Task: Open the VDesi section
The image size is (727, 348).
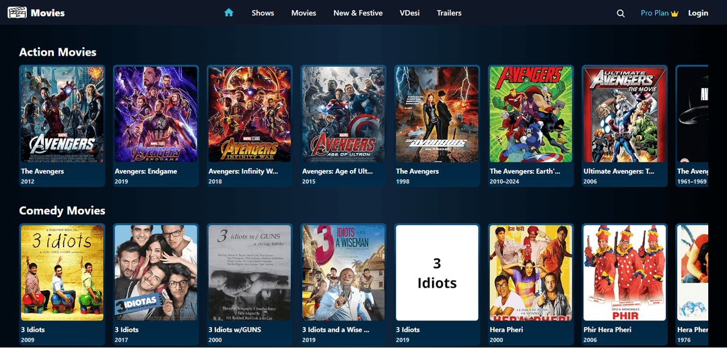Action: [410, 13]
